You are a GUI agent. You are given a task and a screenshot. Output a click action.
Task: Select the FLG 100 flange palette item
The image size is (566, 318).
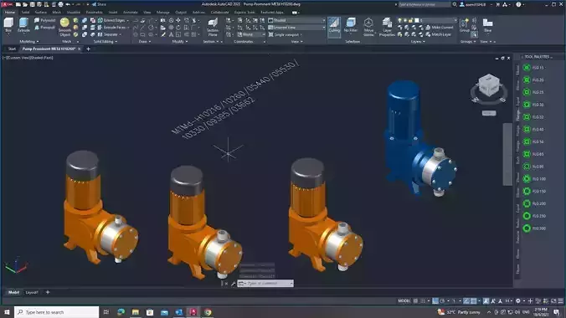pyautogui.click(x=534, y=179)
